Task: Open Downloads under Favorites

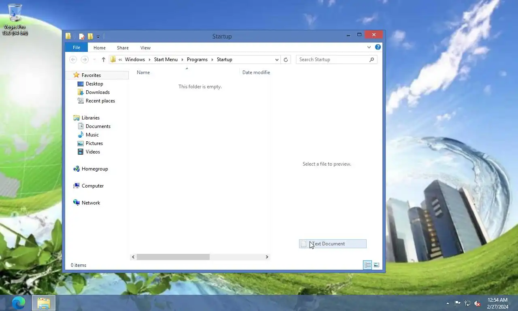Action: pyautogui.click(x=98, y=92)
